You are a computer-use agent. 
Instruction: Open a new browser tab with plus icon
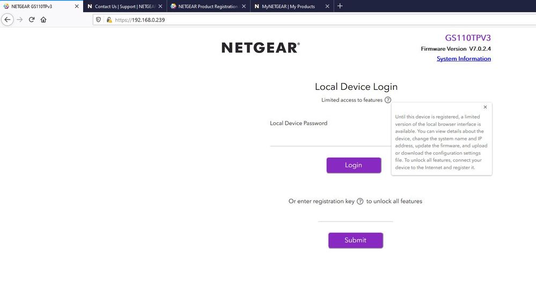point(340,6)
